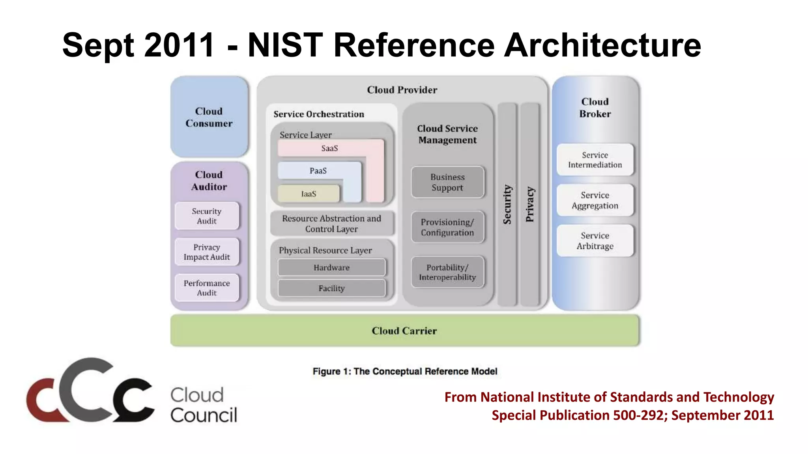The height and width of the screenshot is (454, 808).
Task: Click the Facility box
Action: pyautogui.click(x=332, y=288)
